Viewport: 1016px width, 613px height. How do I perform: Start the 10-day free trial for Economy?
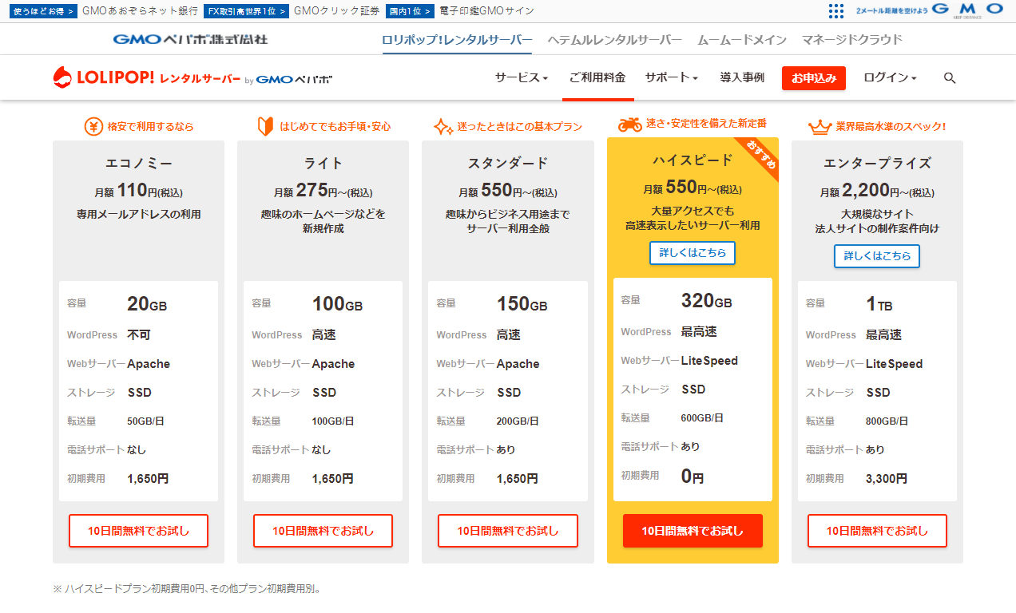pos(138,531)
